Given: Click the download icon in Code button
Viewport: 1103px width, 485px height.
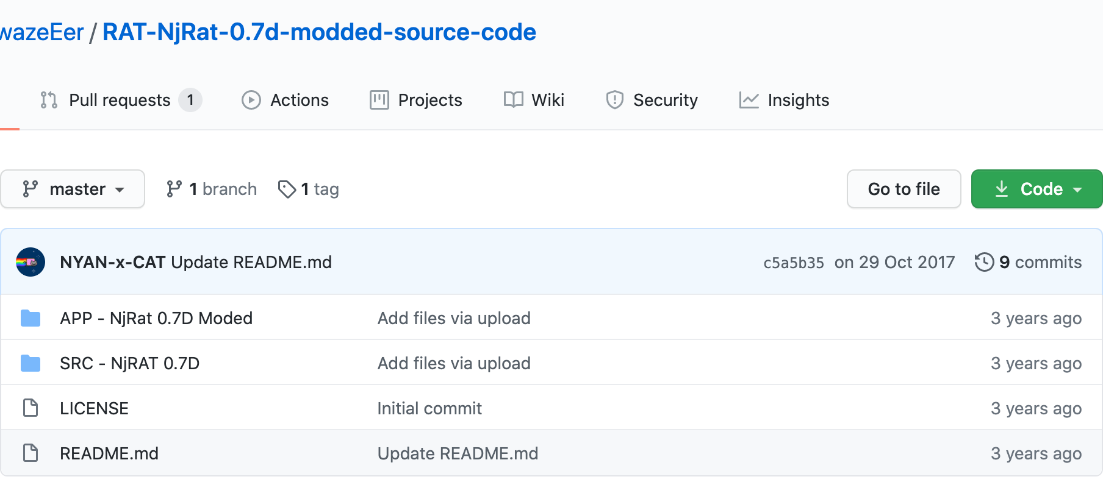Looking at the screenshot, I should pyautogui.click(x=1002, y=189).
